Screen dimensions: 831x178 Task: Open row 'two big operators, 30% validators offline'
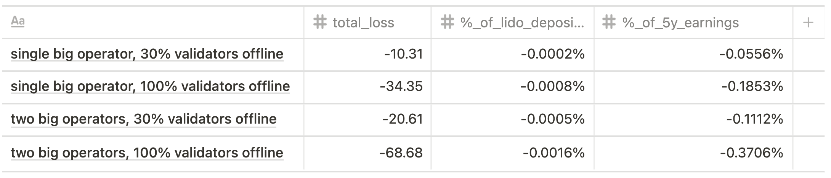144,119
